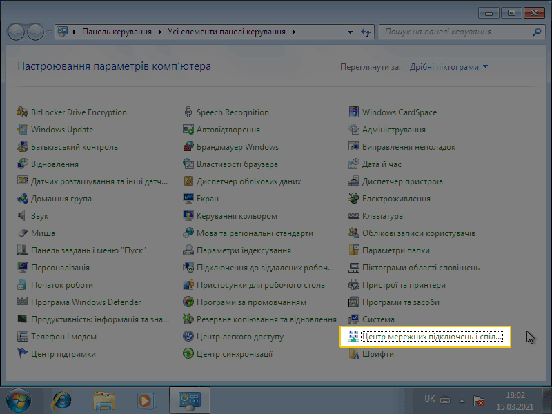Open Облікові записи користувачів link
This screenshot has height=414, width=552.
click(419, 233)
